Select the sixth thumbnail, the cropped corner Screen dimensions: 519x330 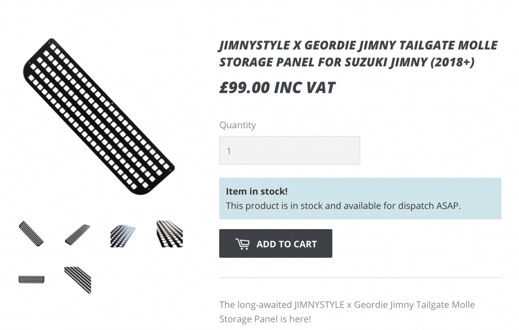78,280
